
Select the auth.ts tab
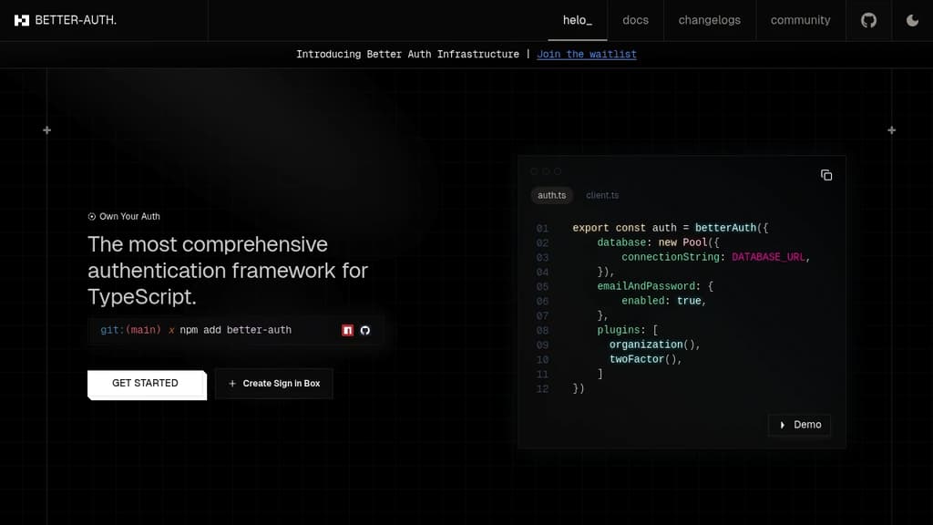(x=552, y=195)
